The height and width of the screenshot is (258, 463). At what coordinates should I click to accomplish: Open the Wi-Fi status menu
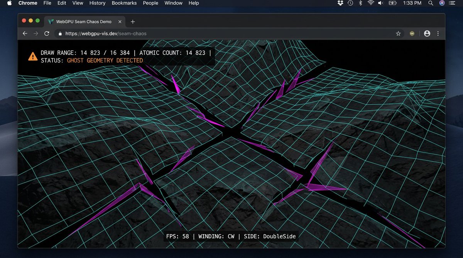(371, 3)
